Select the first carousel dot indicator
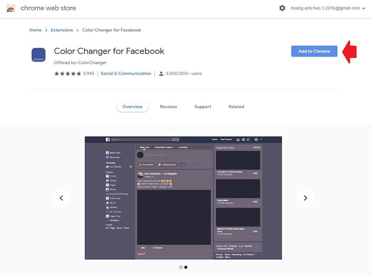Image resolution: width=372 pixels, height=275 pixels. pyautogui.click(x=181, y=267)
